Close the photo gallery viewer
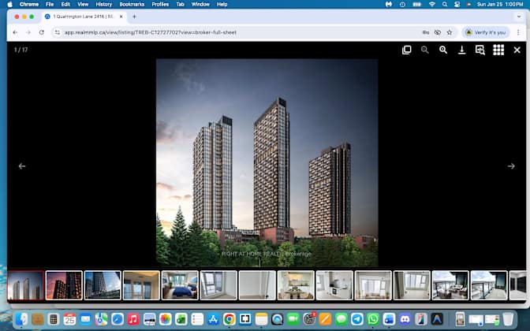The image size is (530, 331). click(517, 50)
